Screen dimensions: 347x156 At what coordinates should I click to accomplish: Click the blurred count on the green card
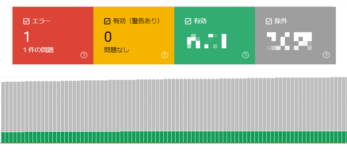point(207,41)
